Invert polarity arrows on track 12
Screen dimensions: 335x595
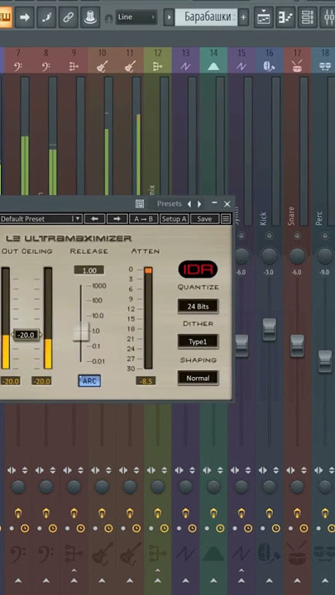[165, 470]
